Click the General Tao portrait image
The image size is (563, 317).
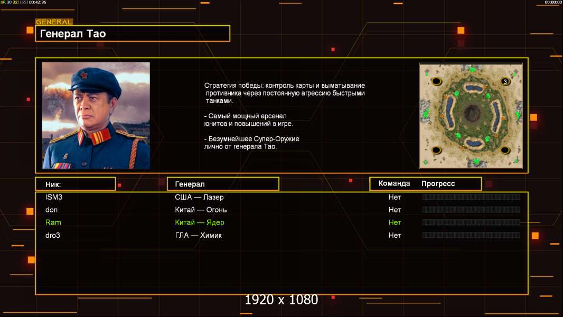tap(96, 115)
